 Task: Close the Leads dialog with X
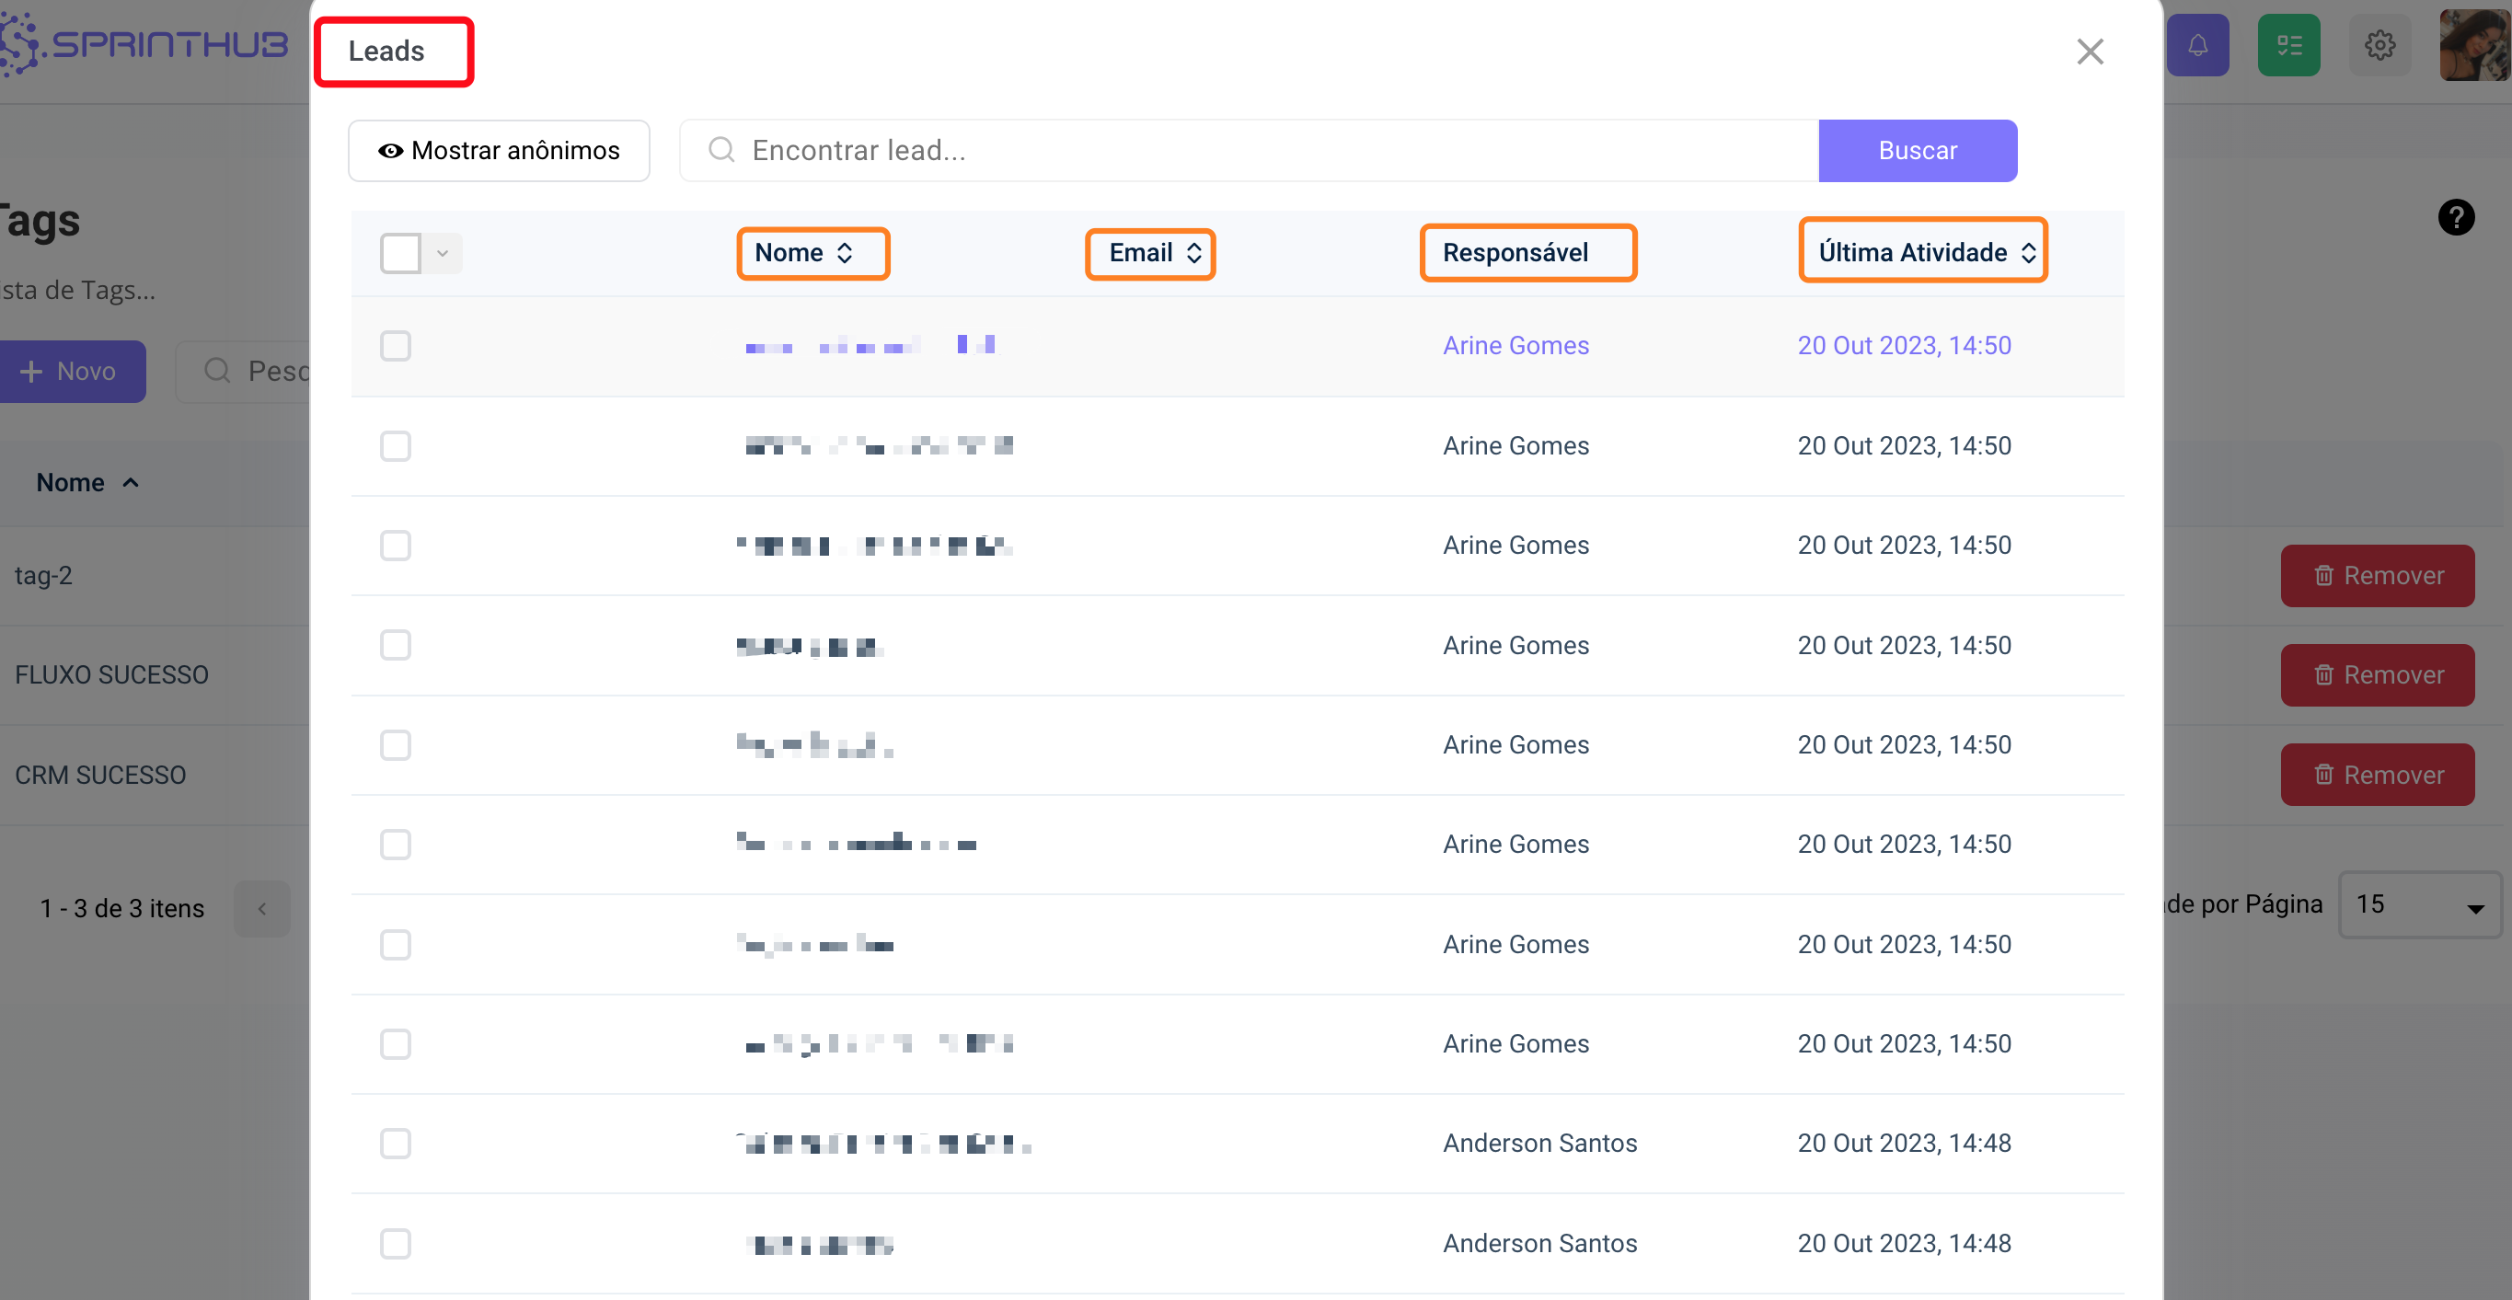coord(2090,52)
